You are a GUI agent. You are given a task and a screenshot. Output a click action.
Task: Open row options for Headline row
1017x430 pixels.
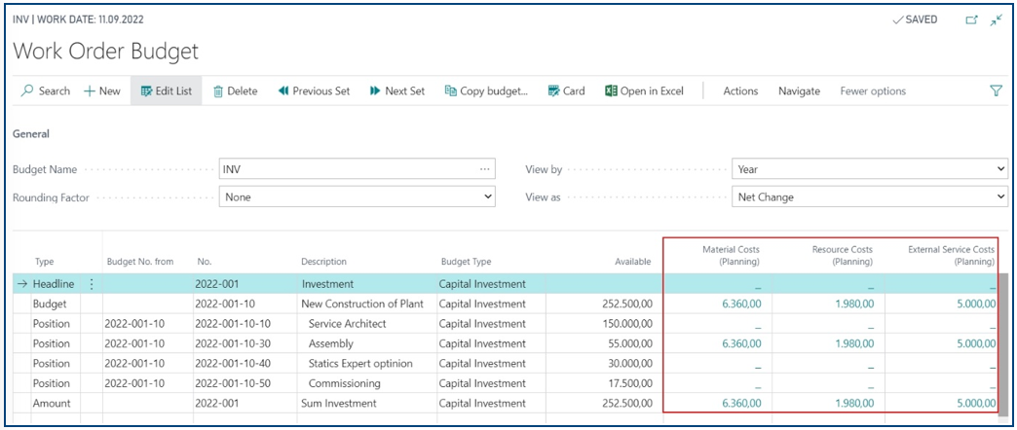point(92,284)
